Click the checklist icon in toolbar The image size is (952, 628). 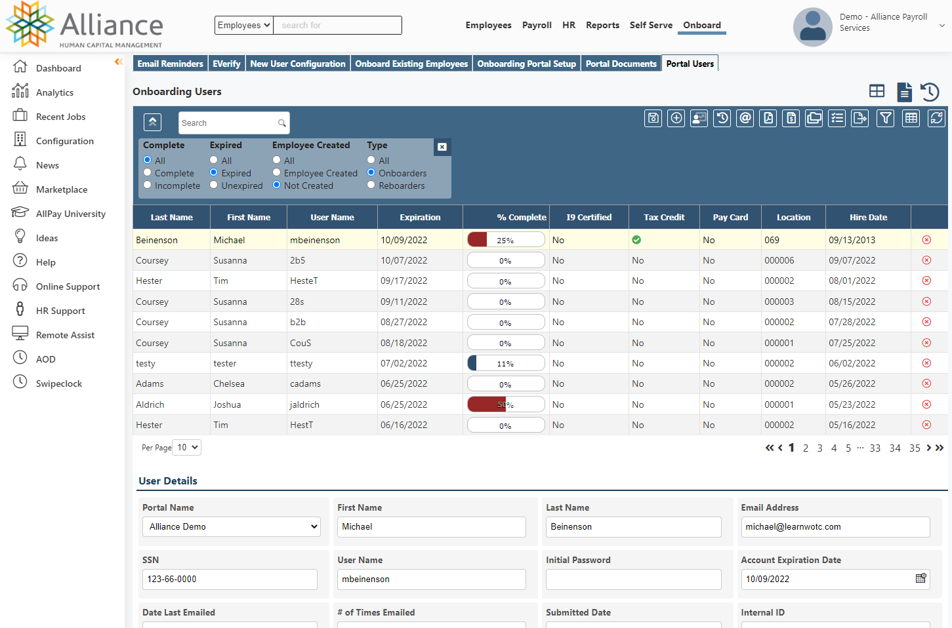pyautogui.click(x=837, y=118)
